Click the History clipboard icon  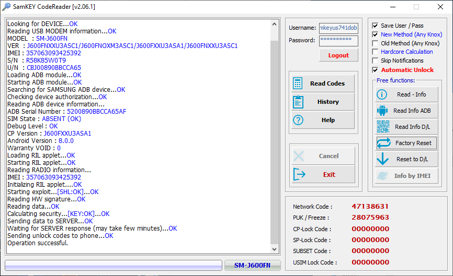coord(298,102)
